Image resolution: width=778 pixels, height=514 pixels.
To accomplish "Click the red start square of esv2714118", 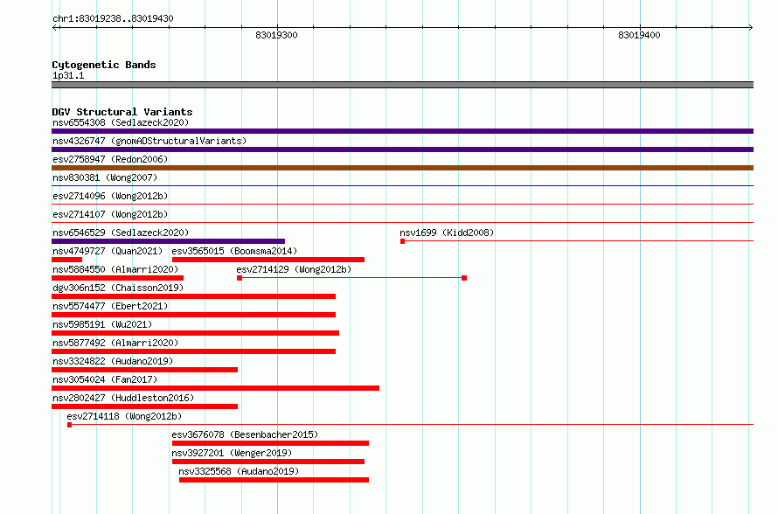I will pos(69,425).
